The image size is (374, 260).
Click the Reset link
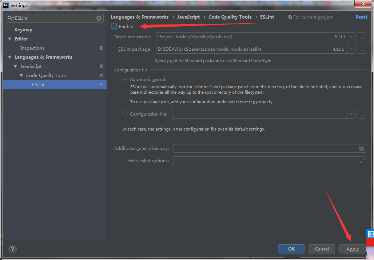[361, 17]
